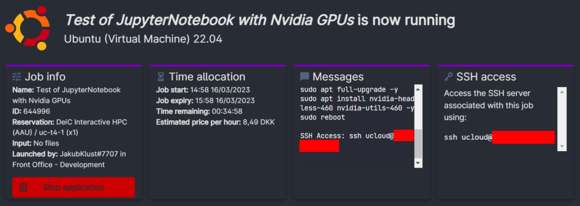580x206 pixels.
Task: Click SSH access scrollbar up arrow
Action: 562,91
